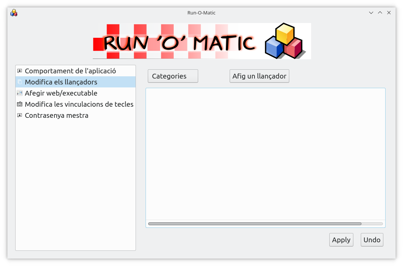Maximize the Run-O-Matic window
The image size is (403, 266).
tap(380, 13)
